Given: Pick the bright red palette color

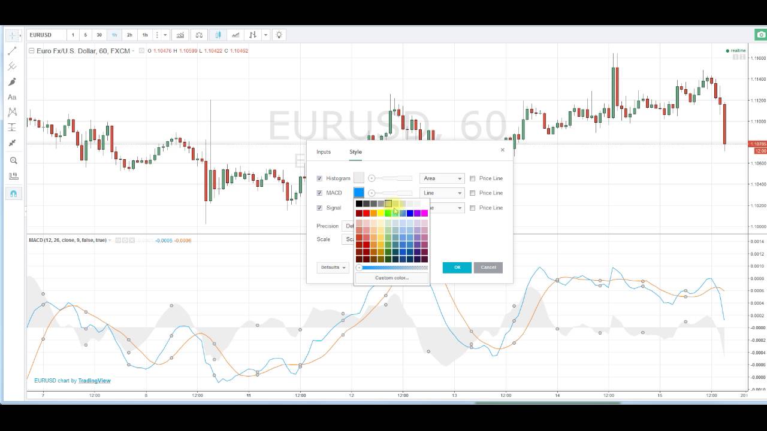Looking at the screenshot, I should tap(366, 213).
